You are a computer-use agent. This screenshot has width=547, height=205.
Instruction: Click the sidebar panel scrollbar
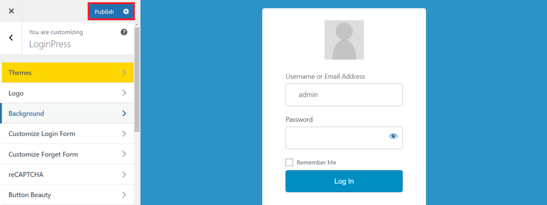coord(137,80)
